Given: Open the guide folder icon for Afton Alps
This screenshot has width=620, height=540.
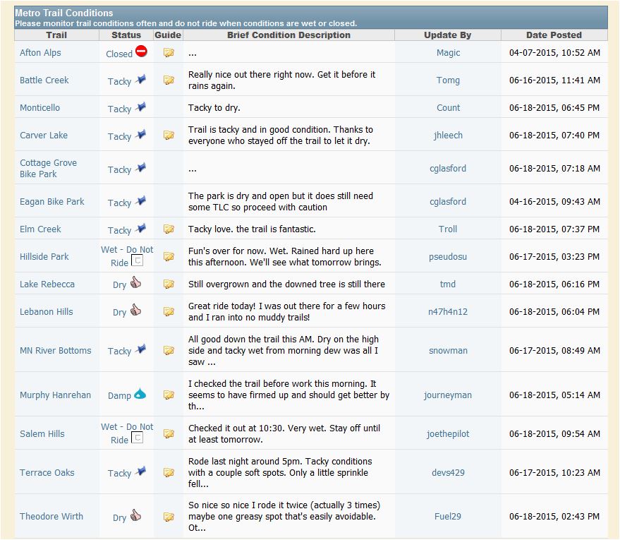Looking at the screenshot, I should pos(169,53).
